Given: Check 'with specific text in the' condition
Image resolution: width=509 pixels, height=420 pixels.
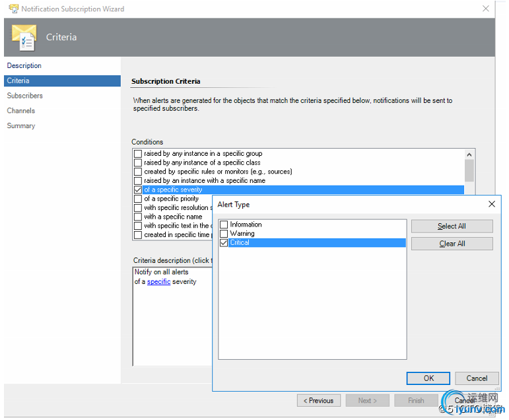Looking at the screenshot, I should (138, 226).
